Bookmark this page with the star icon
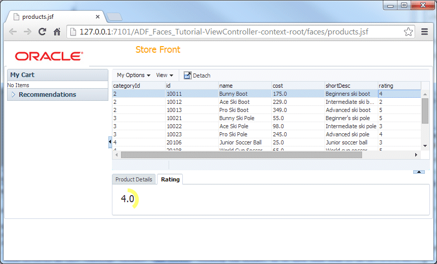Screen dimensions: 437x264 (x=408, y=32)
